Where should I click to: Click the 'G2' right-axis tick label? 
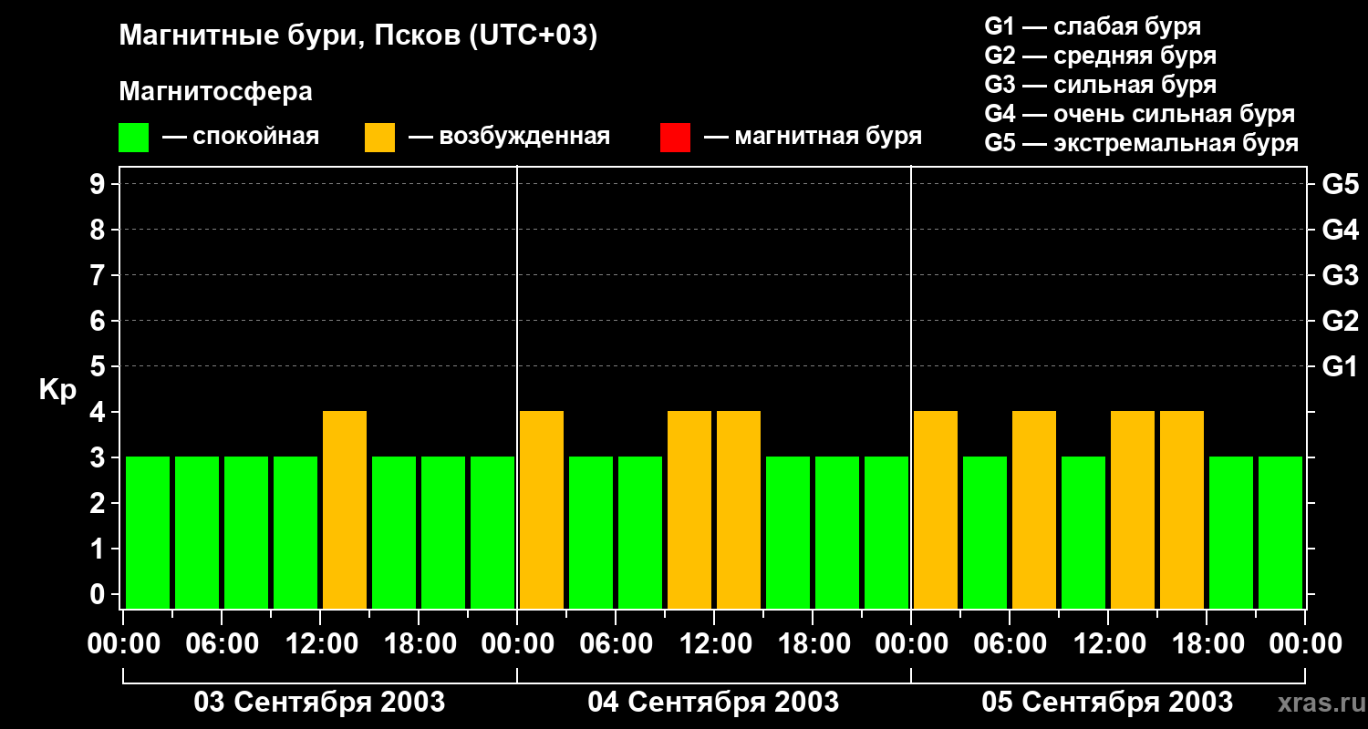coord(1340,321)
